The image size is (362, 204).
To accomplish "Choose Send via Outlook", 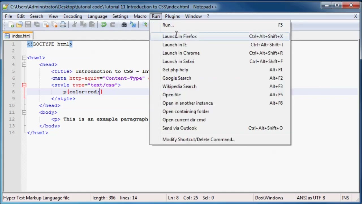I will click(x=220, y=128).
